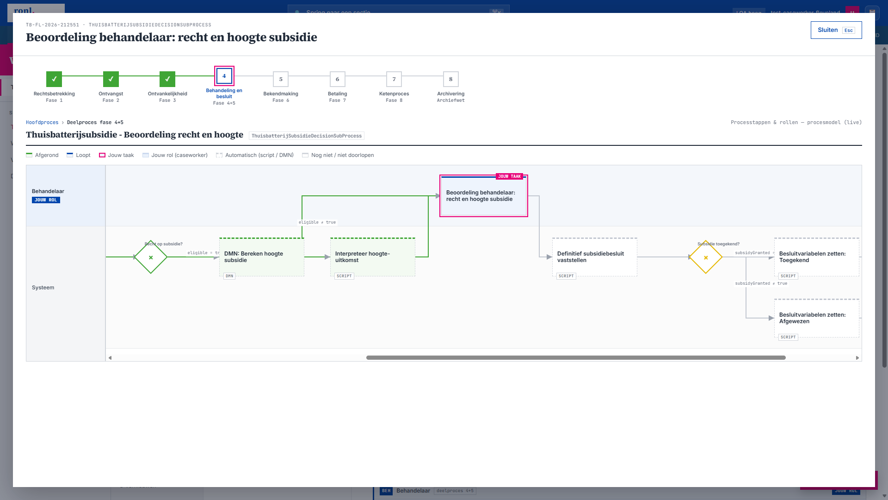Click the 'Deelproces fase 4+5' breadcrumb text

[95, 123]
